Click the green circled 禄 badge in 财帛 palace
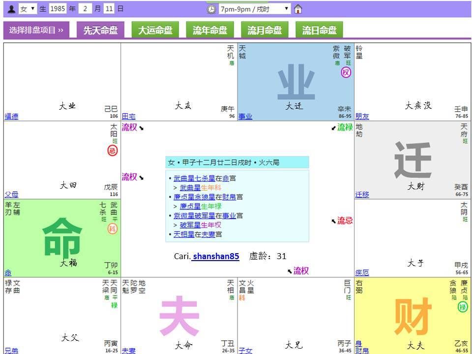Screen dimensions: 472x354 tap(463, 307)
